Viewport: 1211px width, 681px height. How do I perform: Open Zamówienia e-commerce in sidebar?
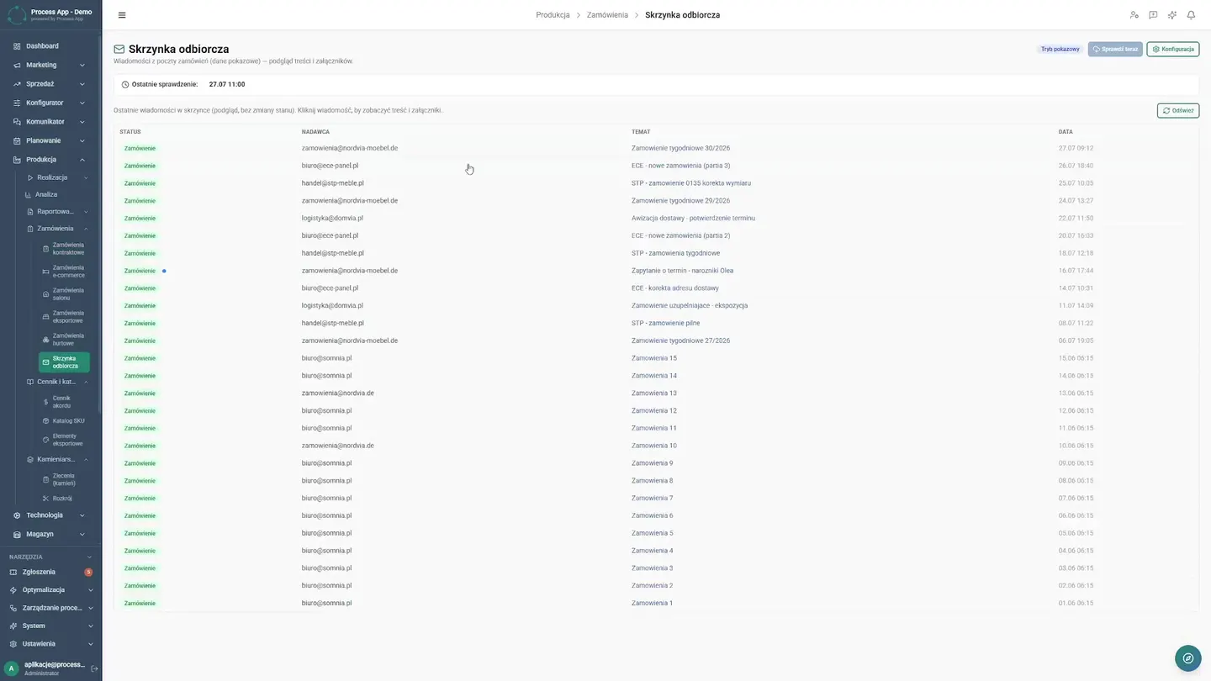(x=65, y=272)
